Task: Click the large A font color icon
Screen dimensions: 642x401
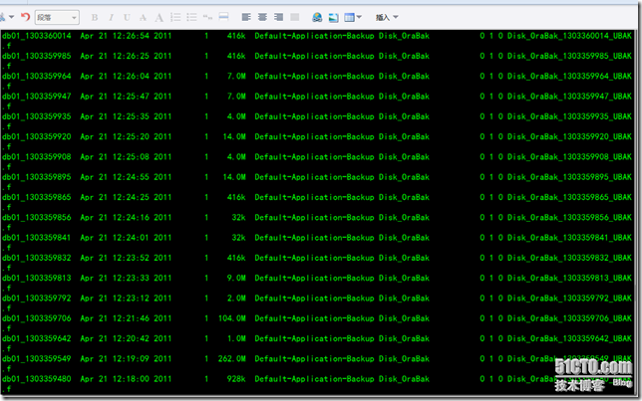Action: point(160,17)
